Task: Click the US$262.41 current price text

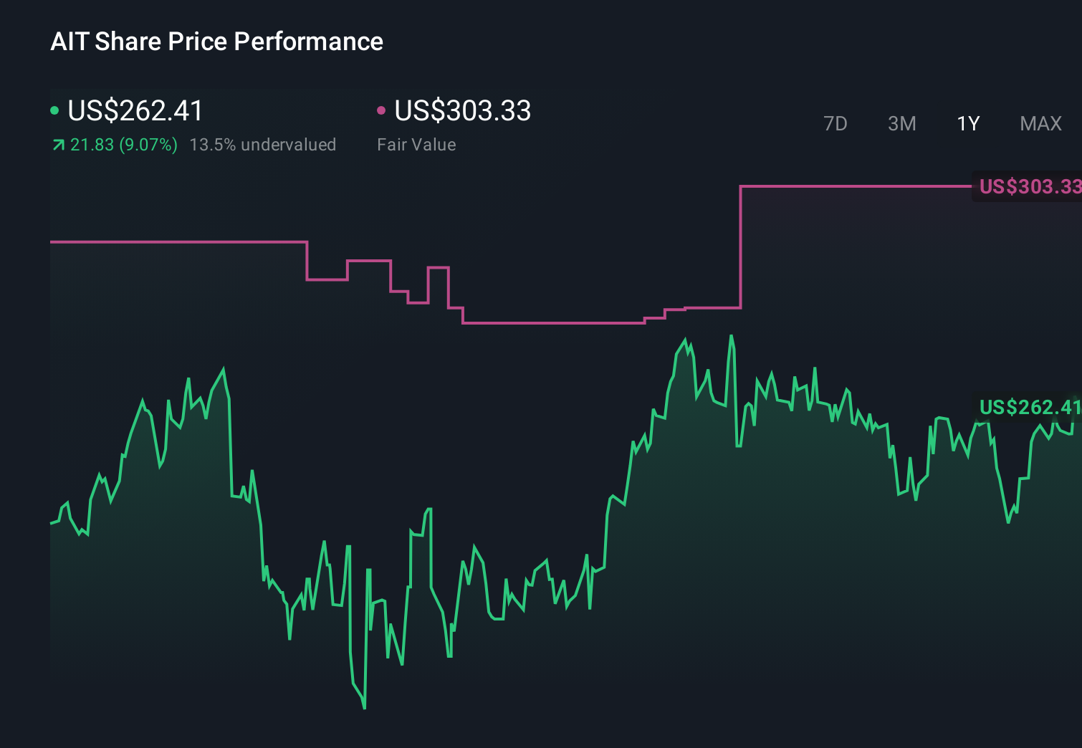Action: pyautogui.click(x=135, y=111)
